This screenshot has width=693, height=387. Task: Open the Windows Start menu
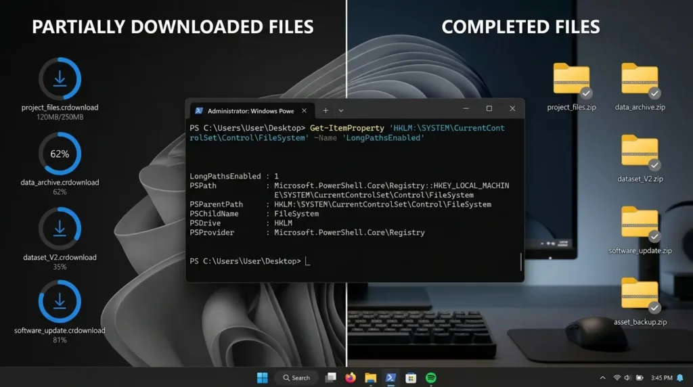tap(263, 378)
